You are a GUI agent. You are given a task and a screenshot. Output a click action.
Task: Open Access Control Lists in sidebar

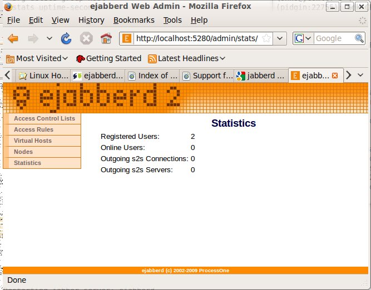coord(44,118)
